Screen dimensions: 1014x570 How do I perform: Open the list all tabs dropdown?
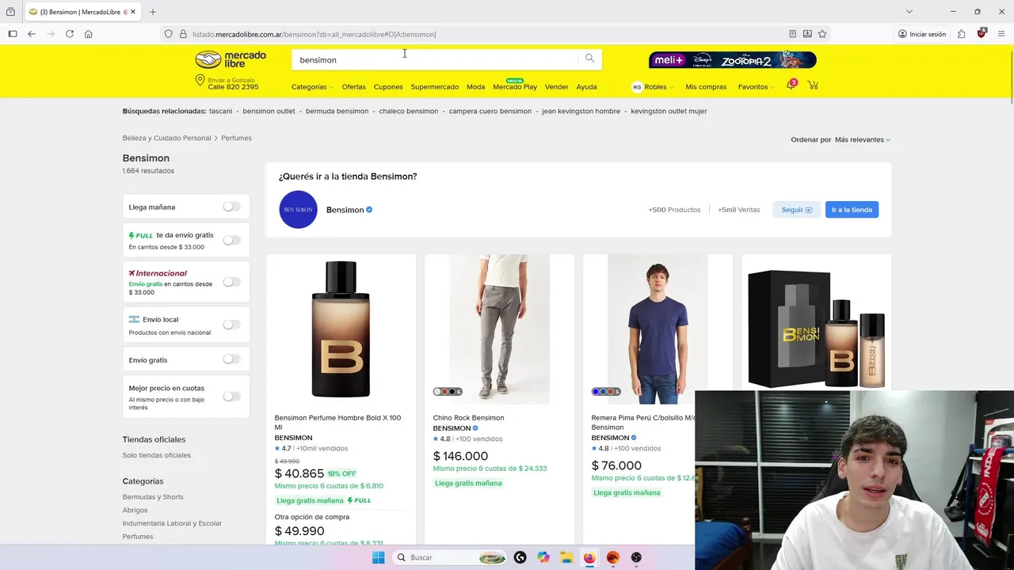pyautogui.click(x=909, y=12)
